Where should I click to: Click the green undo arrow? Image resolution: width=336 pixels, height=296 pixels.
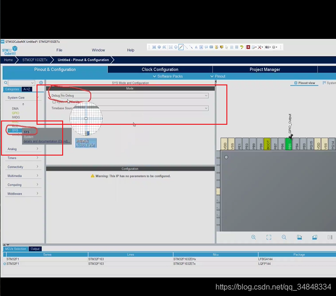[242, 47]
